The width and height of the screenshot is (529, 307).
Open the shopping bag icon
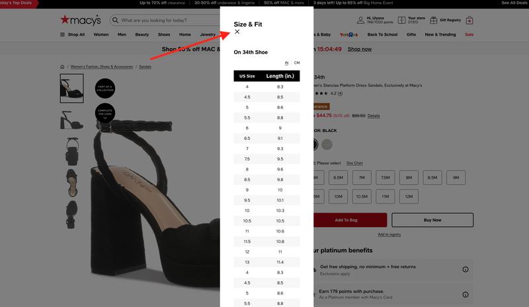pos(469,20)
